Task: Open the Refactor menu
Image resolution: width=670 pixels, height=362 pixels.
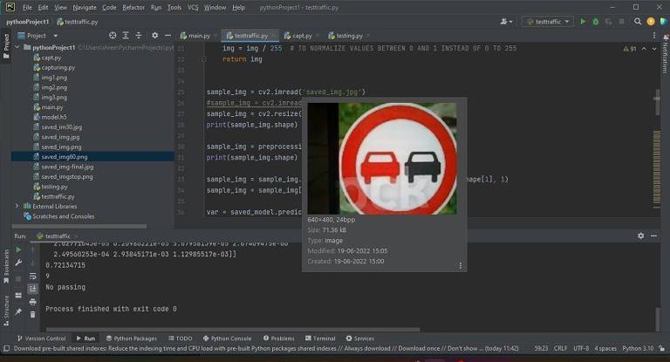Action: (x=133, y=7)
